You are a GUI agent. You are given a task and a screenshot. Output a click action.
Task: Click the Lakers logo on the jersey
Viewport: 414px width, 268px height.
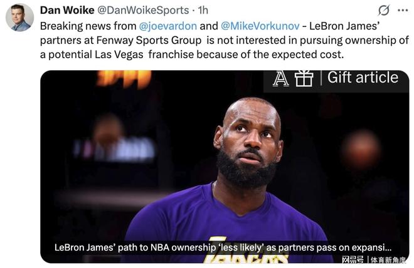[246, 254]
